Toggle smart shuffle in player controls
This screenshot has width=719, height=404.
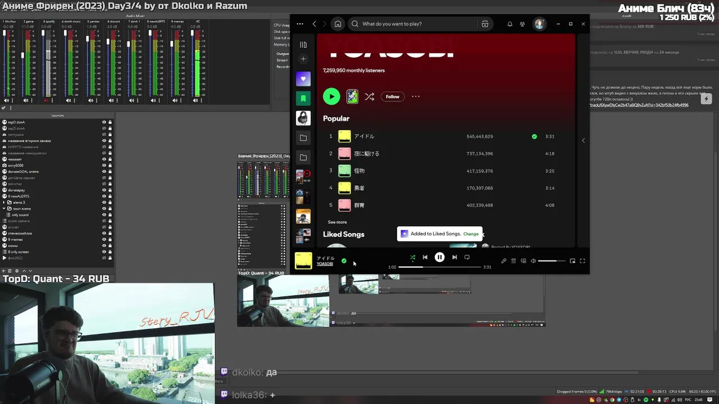(x=412, y=258)
